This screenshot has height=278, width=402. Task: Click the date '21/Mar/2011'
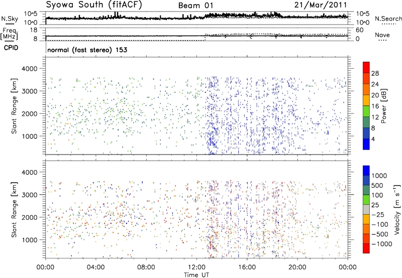click(x=321, y=5)
